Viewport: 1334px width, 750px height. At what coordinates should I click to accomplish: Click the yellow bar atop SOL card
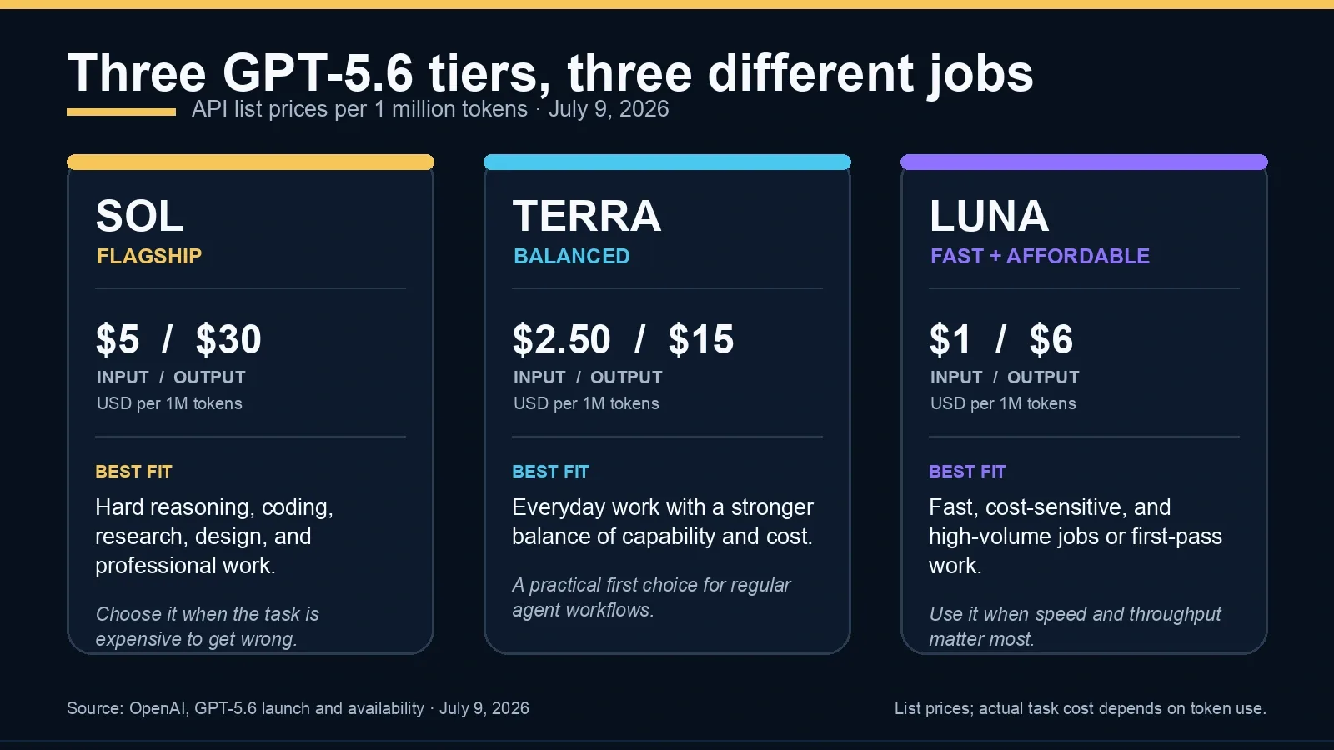[250, 162]
